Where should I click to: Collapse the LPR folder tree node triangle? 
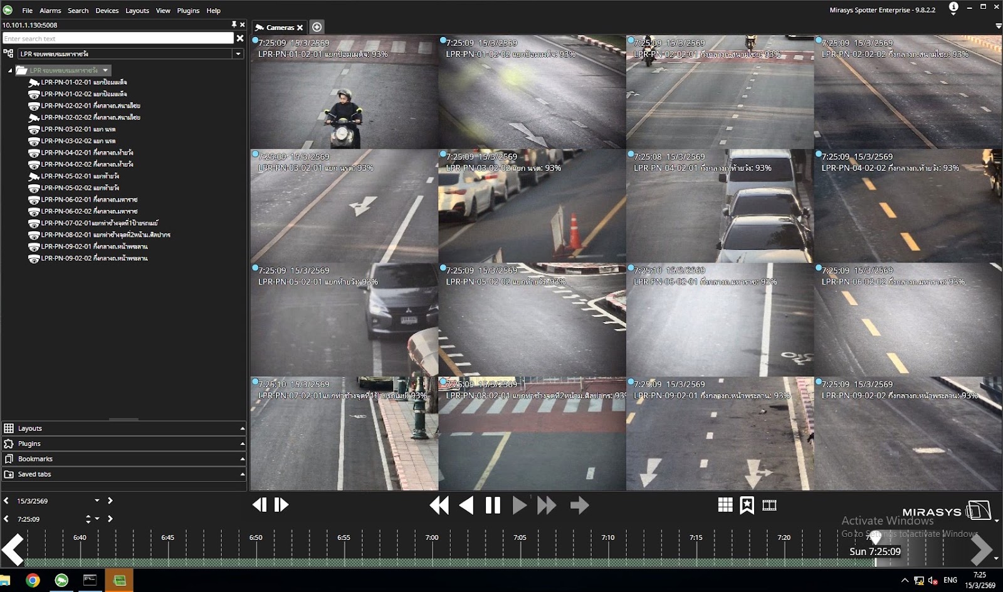tap(10, 71)
